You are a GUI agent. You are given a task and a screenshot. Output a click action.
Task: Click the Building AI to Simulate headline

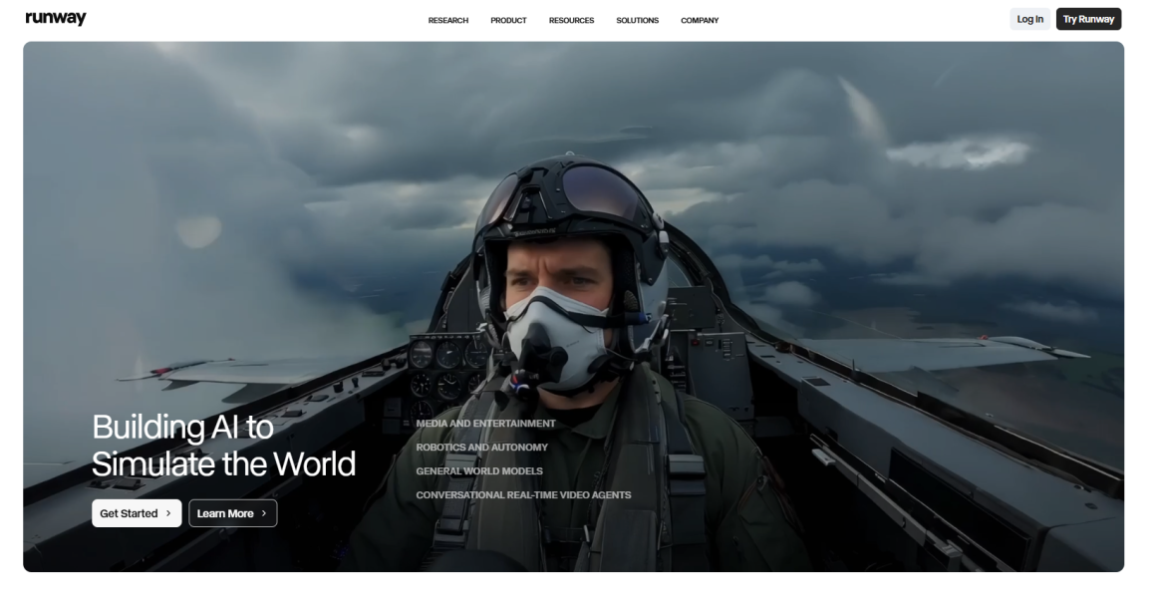pos(223,445)
